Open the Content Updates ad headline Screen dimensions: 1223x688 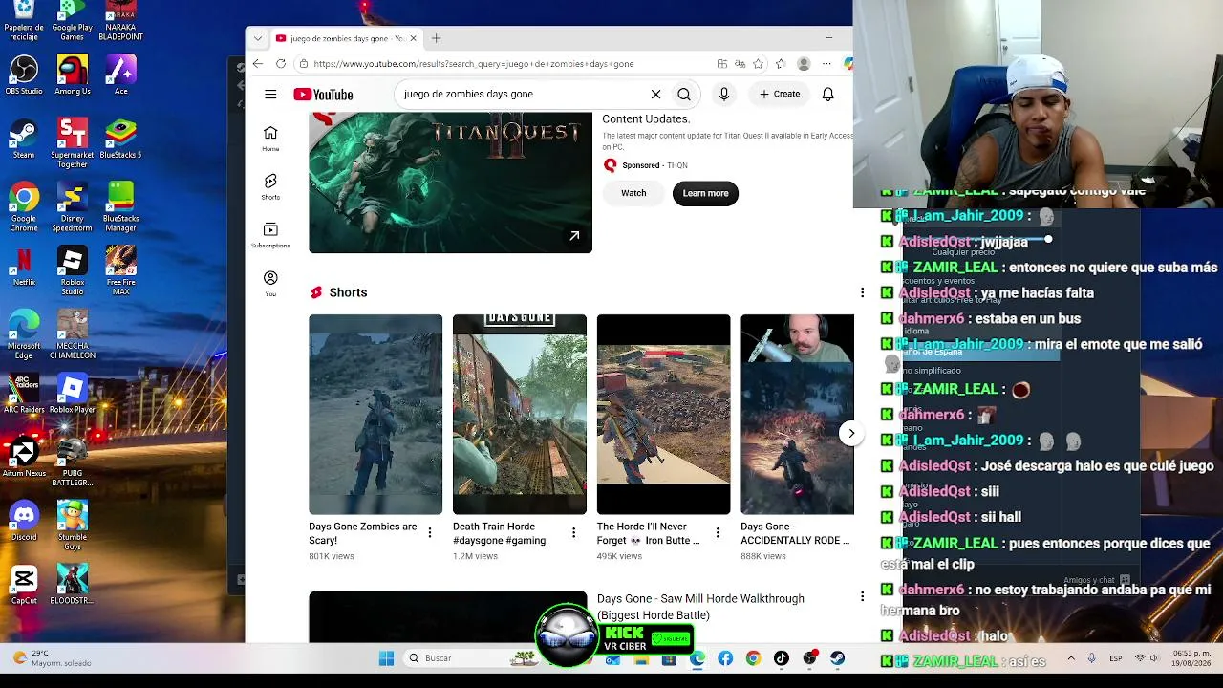click(x=646, y=119)
